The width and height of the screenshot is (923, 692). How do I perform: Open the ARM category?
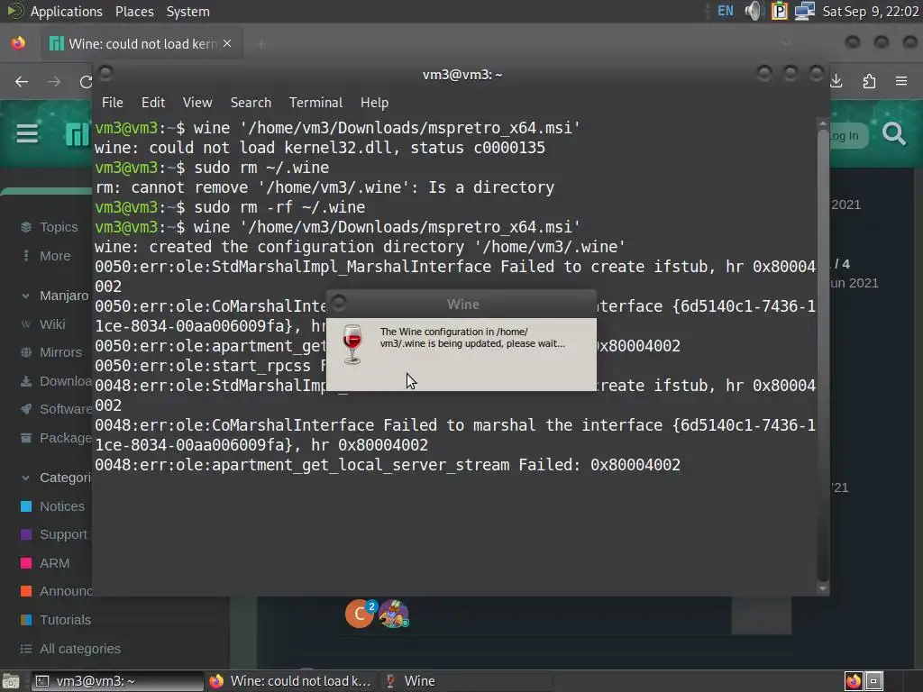(x=45, y=563)
